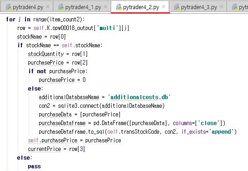248x171 pixels.
Task: Click 'sqlite3.connect' call
Action: point(78,106)
